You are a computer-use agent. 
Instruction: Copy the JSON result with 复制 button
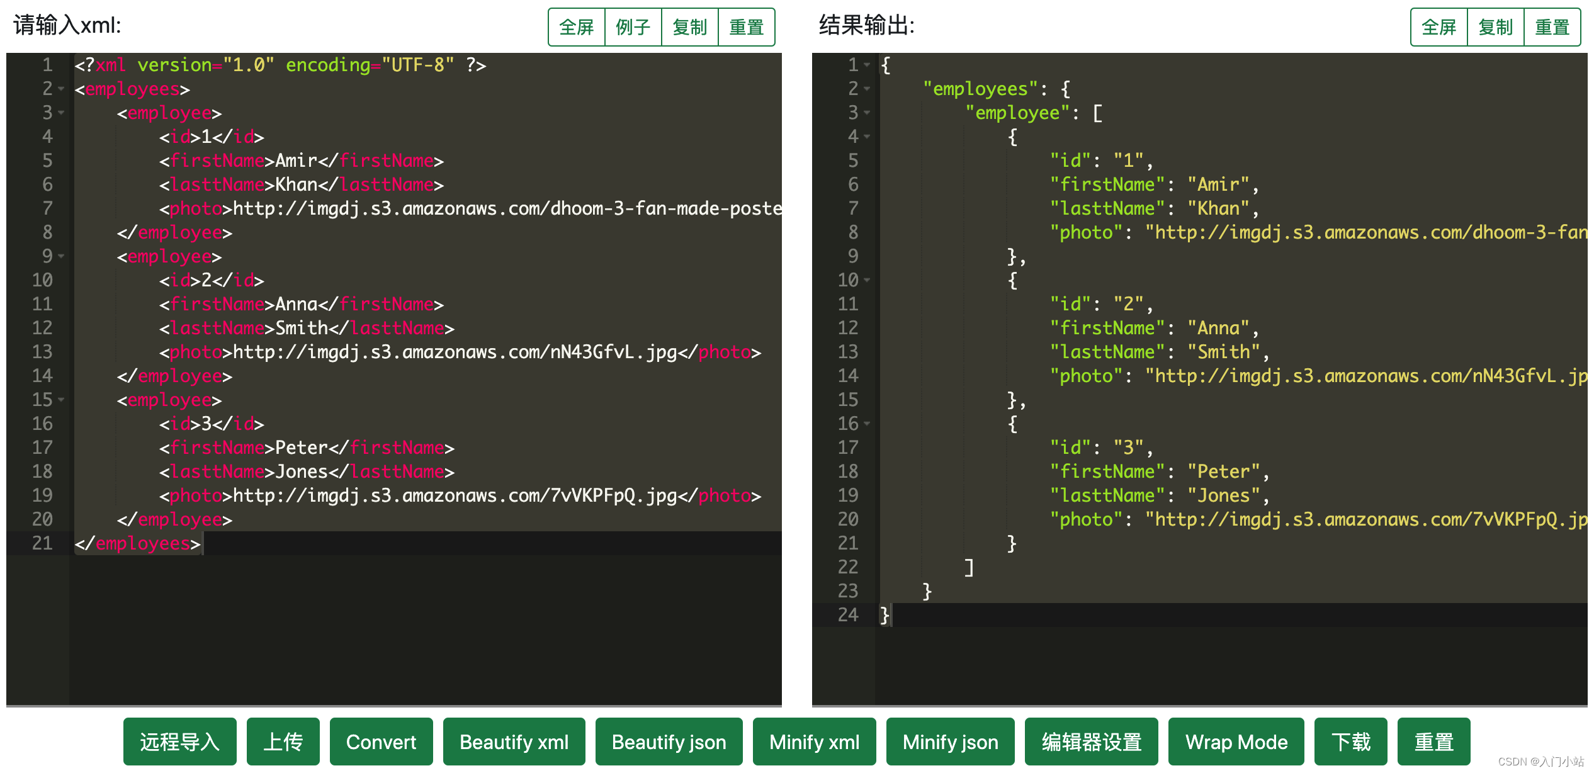1496,27
